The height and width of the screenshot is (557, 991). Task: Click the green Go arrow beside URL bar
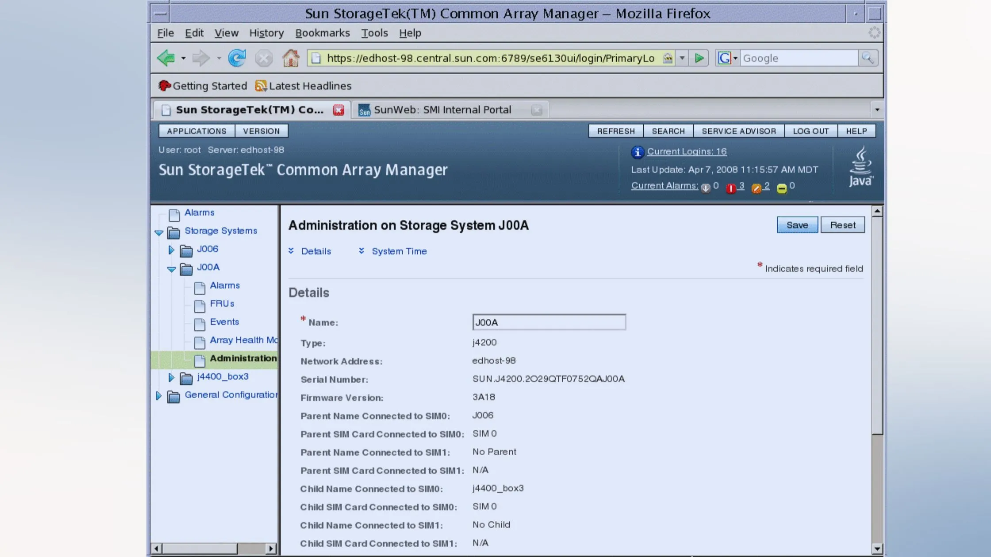coord(699,58)
